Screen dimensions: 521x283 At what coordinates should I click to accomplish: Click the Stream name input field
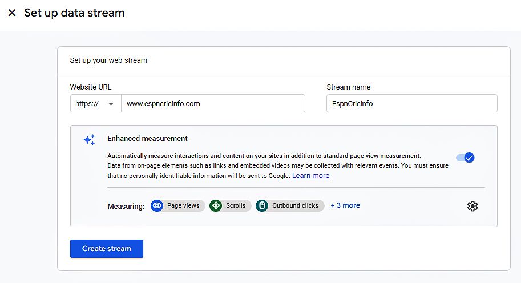point(411,103)
